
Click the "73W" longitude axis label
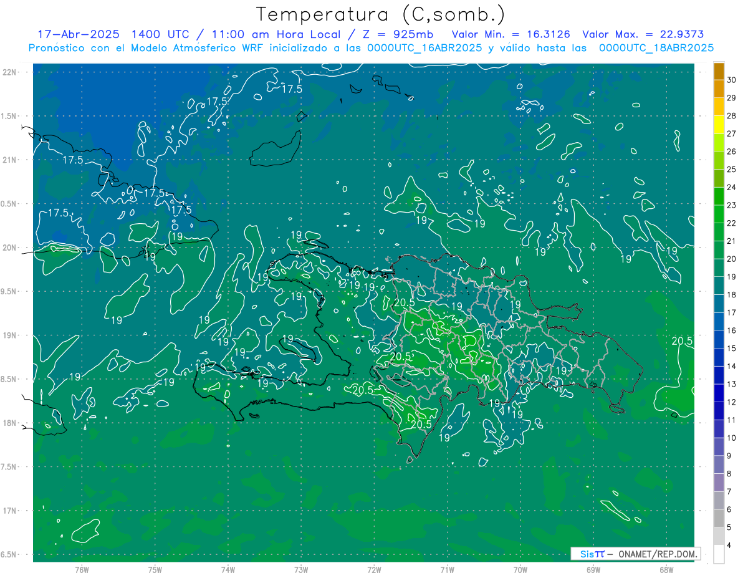tap(301, 570)
